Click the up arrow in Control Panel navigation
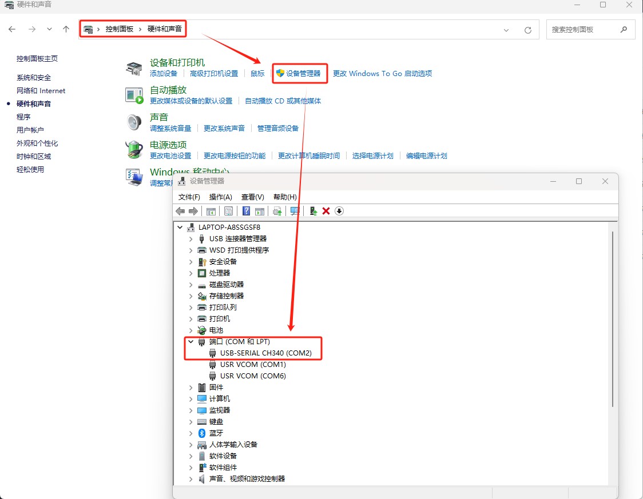 66,29
